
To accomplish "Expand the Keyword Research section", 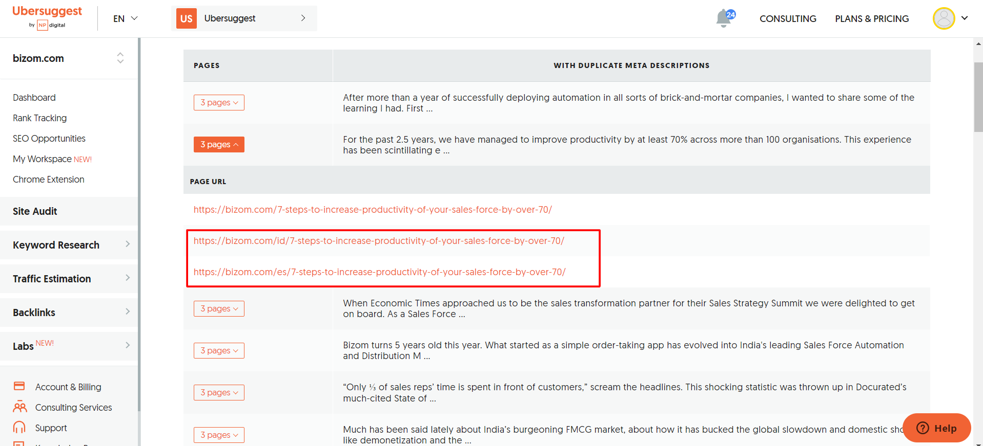I will [69, 245].
